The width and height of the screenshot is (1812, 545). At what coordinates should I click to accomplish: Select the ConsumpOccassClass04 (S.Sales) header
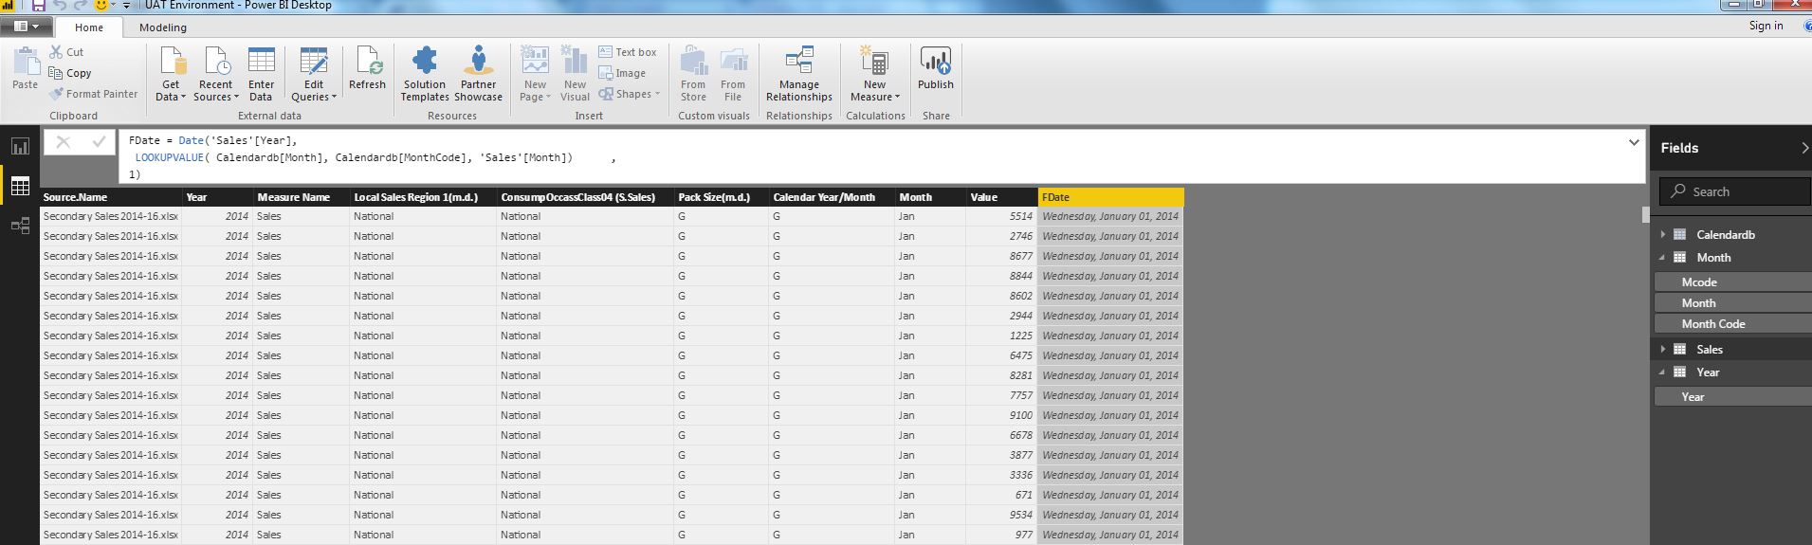[x=585, y=197]
